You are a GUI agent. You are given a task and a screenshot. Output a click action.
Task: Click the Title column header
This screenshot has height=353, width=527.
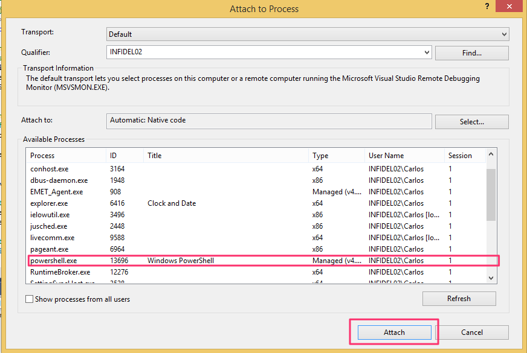click(225, 156)
